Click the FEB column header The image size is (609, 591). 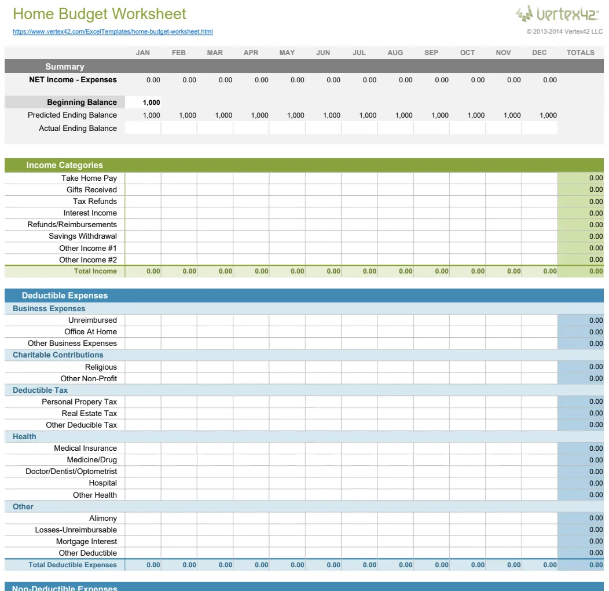pyautogui.click(x=179, y=53)
